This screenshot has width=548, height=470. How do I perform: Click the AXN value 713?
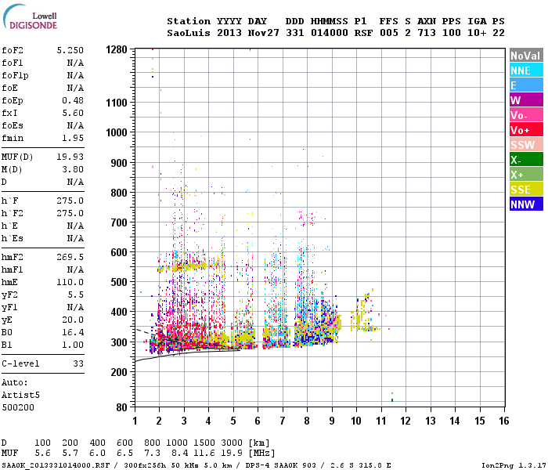[427, 33]
